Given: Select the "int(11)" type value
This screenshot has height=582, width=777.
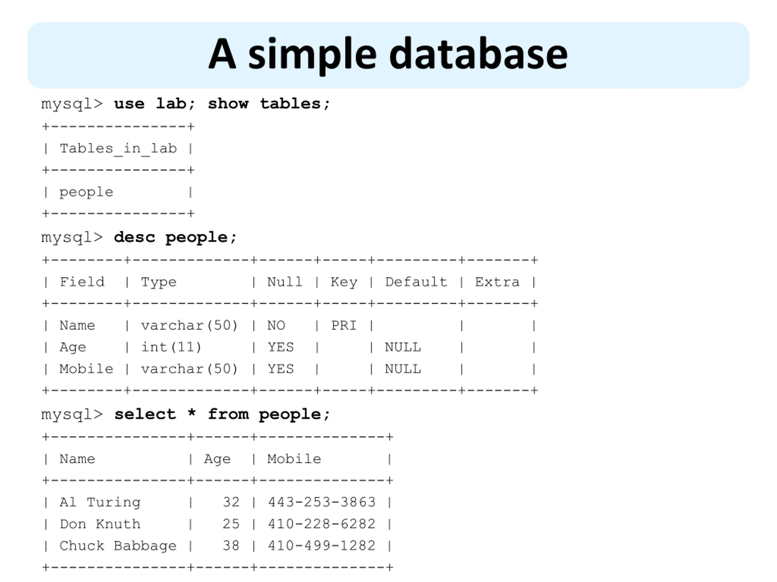Looking at the screenshot, I should (x=171, y=347).
